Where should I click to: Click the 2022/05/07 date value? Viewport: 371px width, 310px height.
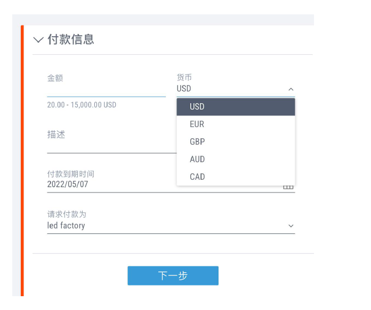68,184
